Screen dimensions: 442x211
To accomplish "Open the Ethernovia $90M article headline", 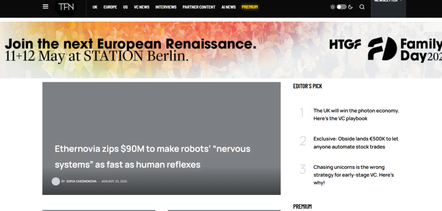I will [152, 156].
